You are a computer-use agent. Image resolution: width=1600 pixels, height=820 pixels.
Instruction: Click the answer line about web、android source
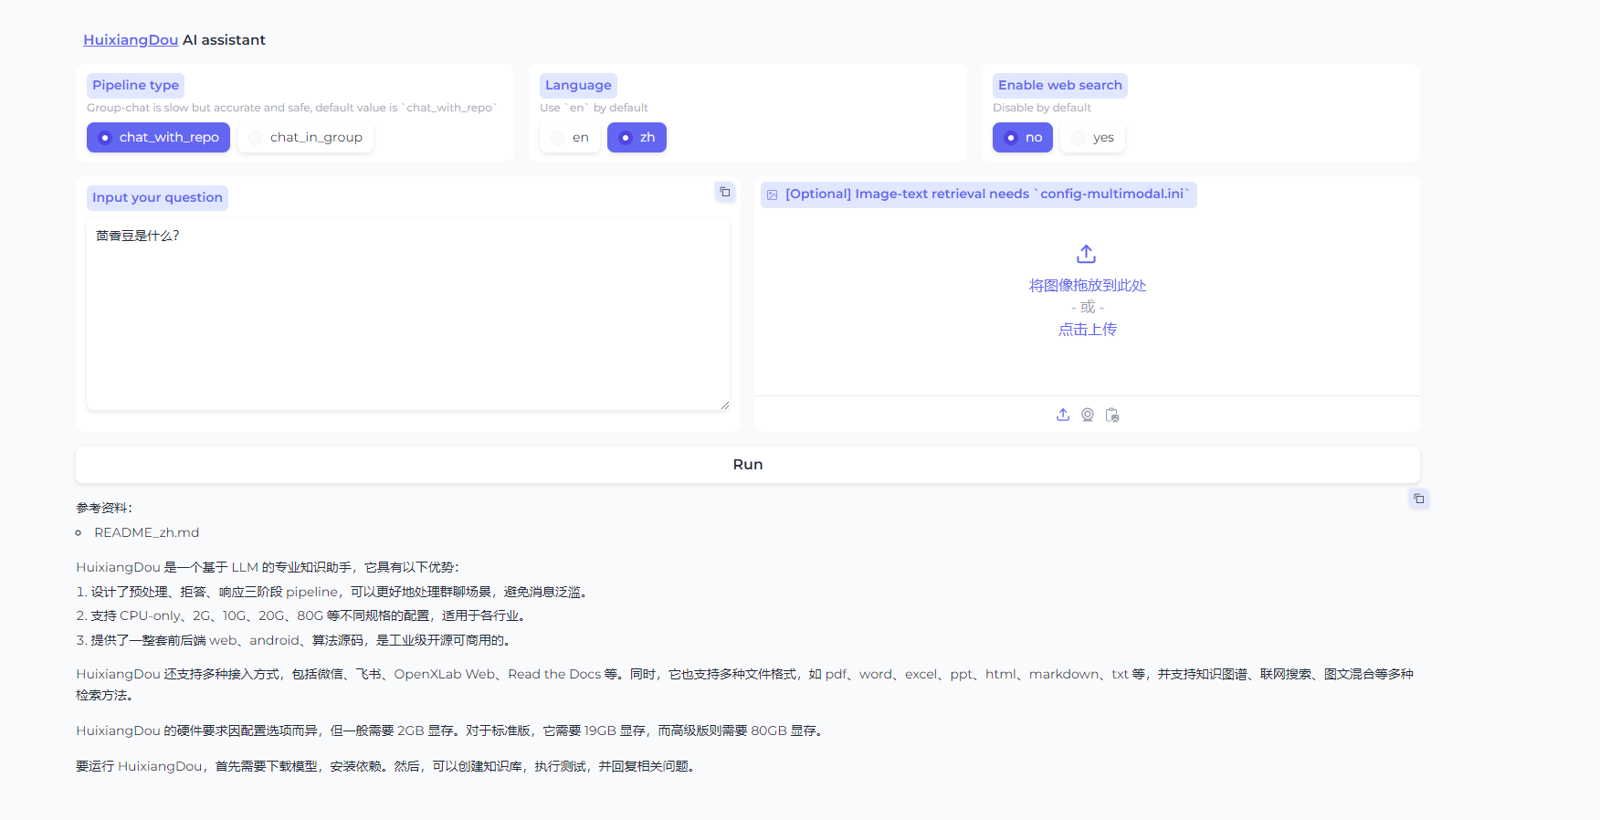[x=295, y=640]
